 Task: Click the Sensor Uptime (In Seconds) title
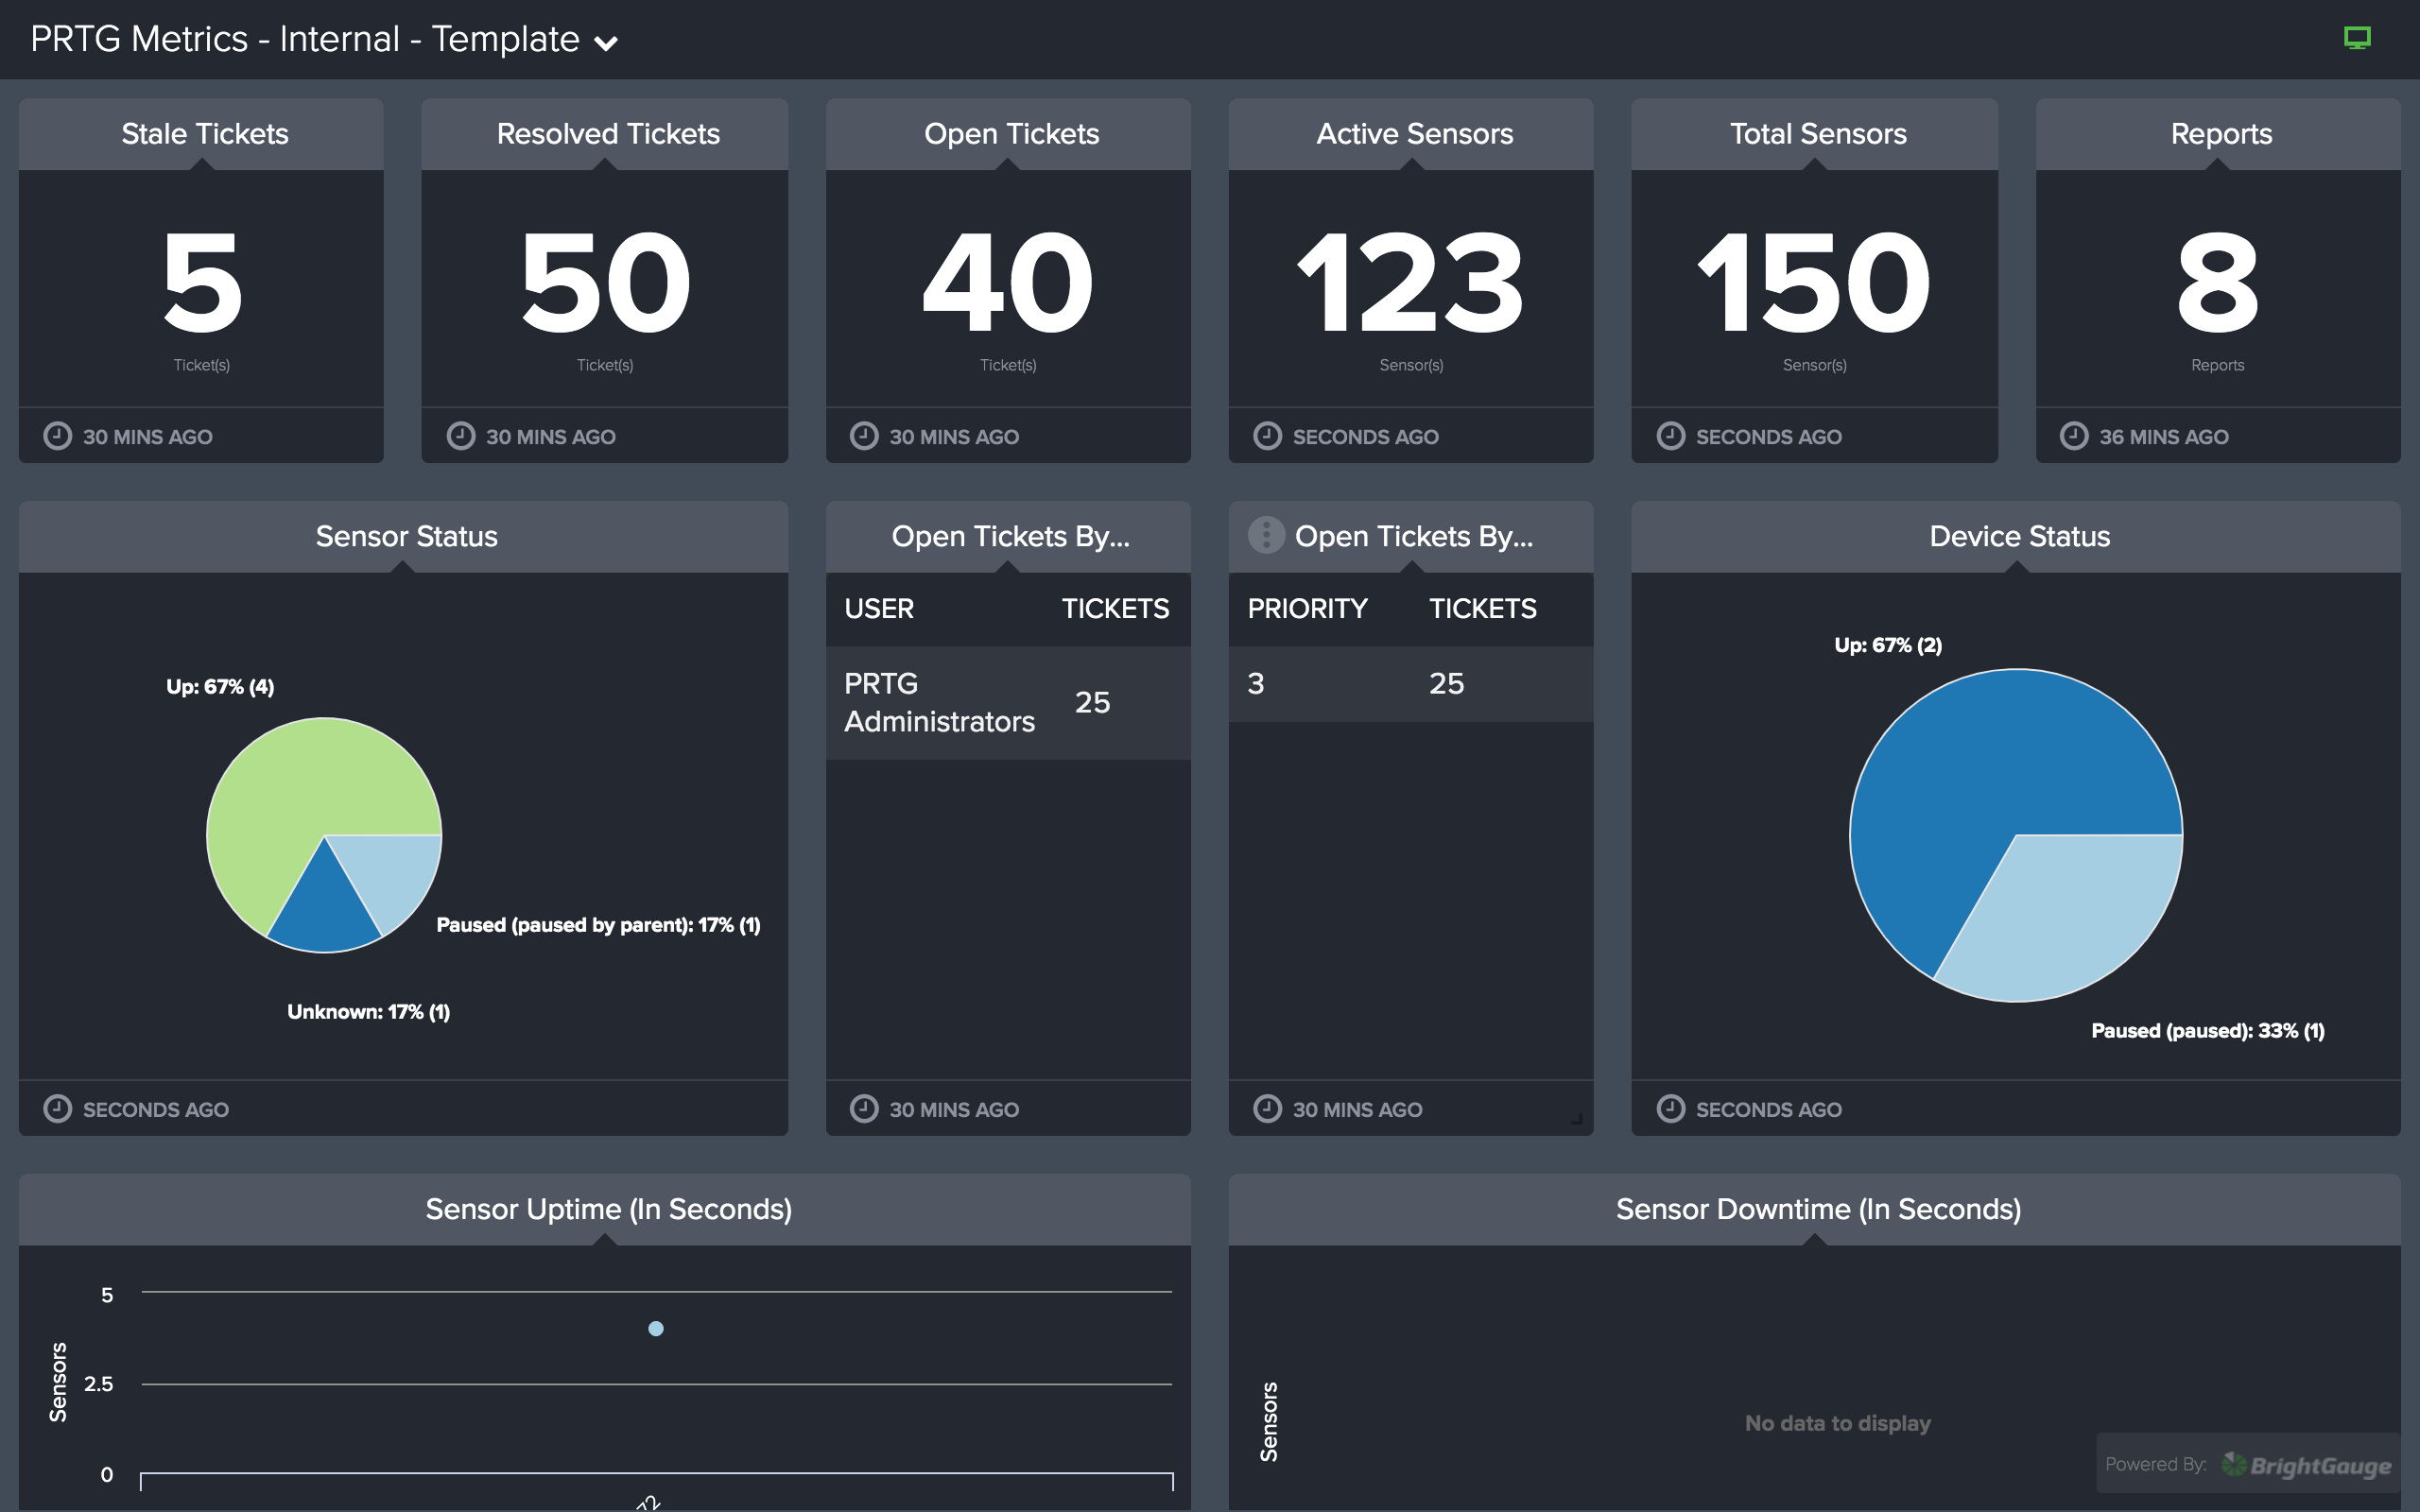608,1210
